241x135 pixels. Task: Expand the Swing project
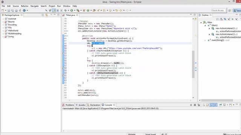tap(3, 37)
